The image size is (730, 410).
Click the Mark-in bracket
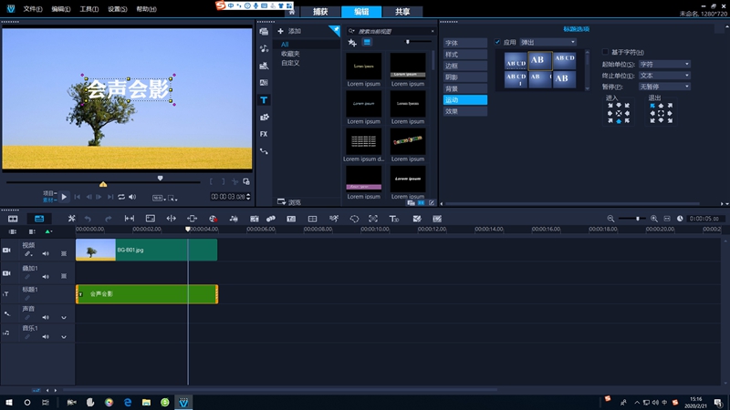click(x=211, y=181)
